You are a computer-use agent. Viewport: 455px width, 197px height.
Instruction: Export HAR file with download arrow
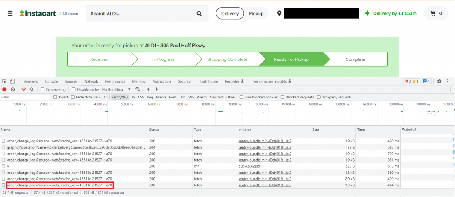tap(156, 90)
